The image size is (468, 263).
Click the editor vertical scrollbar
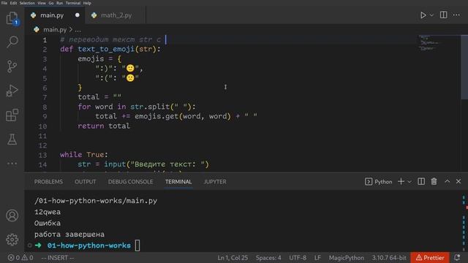click(464, 67)
